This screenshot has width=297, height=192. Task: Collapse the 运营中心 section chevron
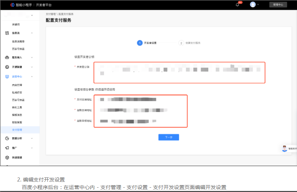[x=32, y=77]
